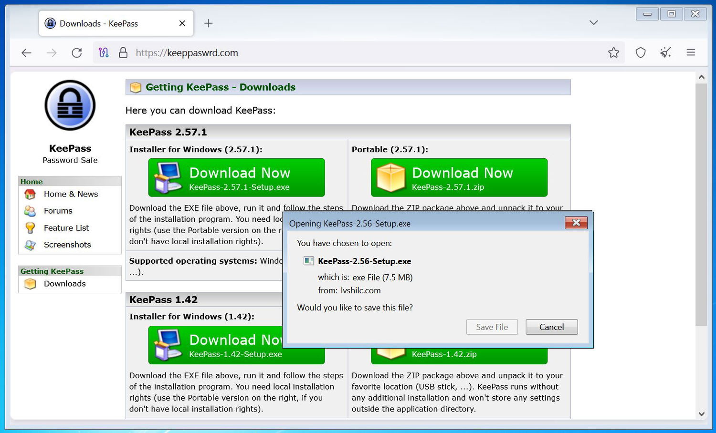
Task: Download KeePass-2.57.1.zip portable package
Action: pos(459,177)
